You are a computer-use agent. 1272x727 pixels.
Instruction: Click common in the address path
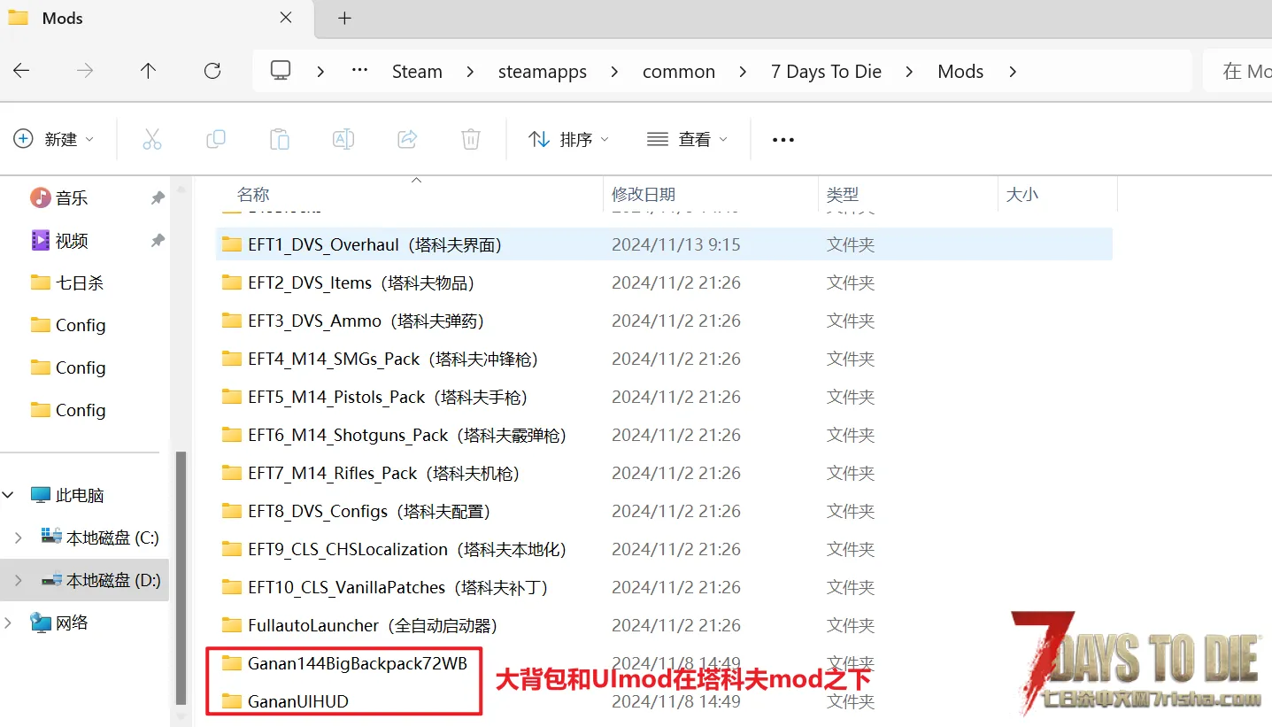tap(679, 72)
